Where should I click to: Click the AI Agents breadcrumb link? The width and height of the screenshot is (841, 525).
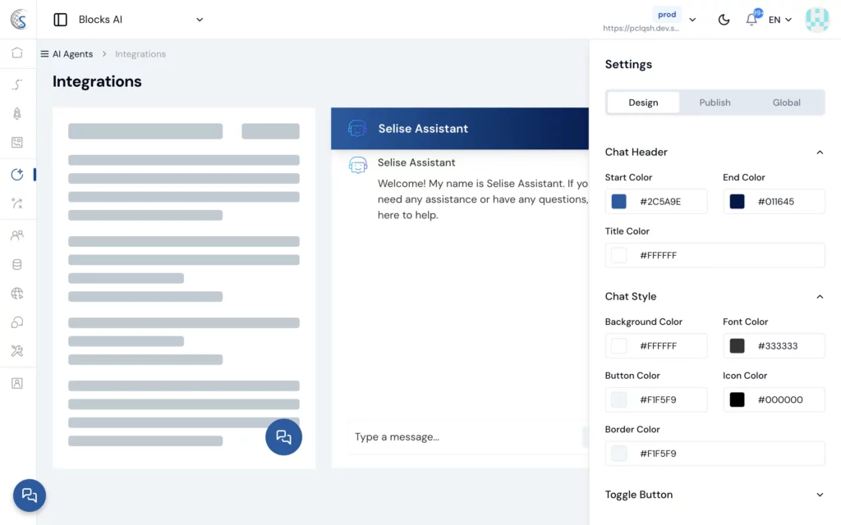pyautogui.click(x=72, y=54)
